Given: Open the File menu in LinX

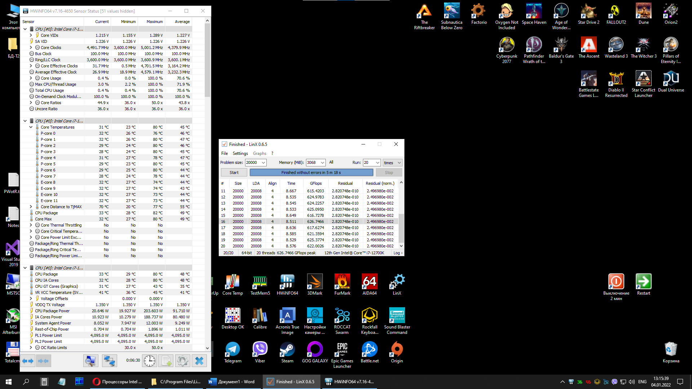Looking at the screenshot, I should click(x=224, y=153).
